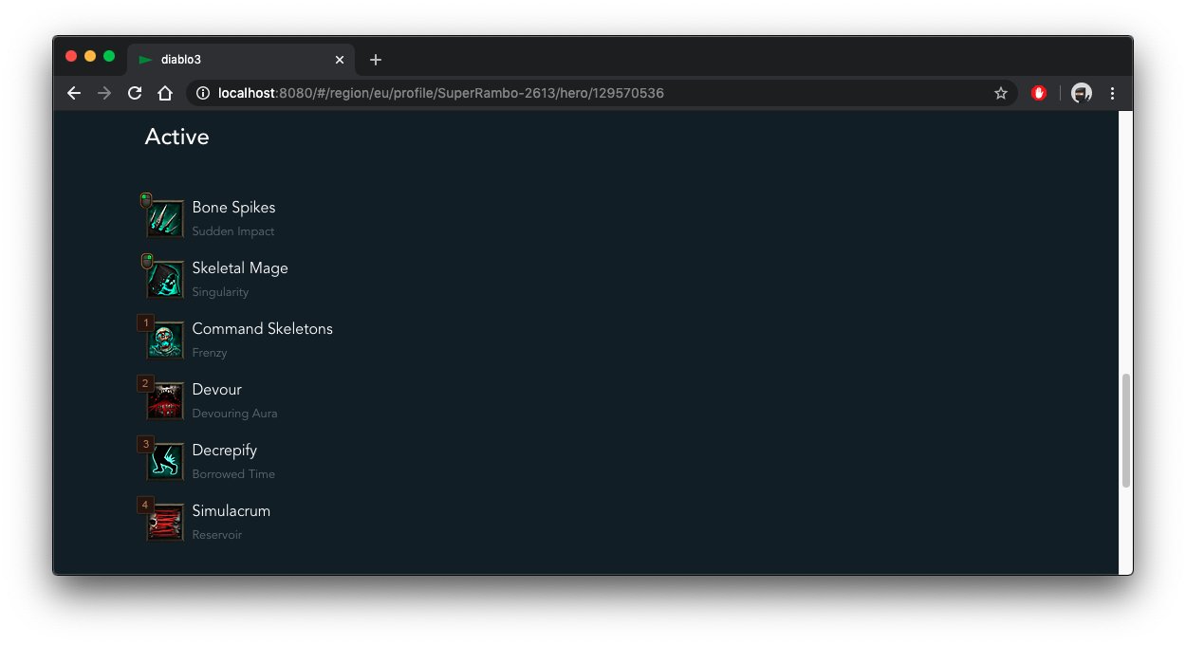Click the Devour skill icon
1186x645 pixels.
click(x=165, y=401)
